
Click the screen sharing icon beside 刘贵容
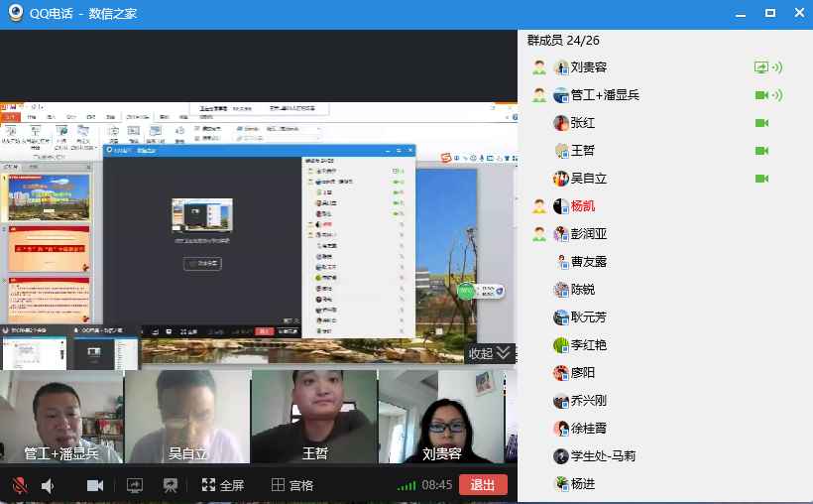coord(761,67)
